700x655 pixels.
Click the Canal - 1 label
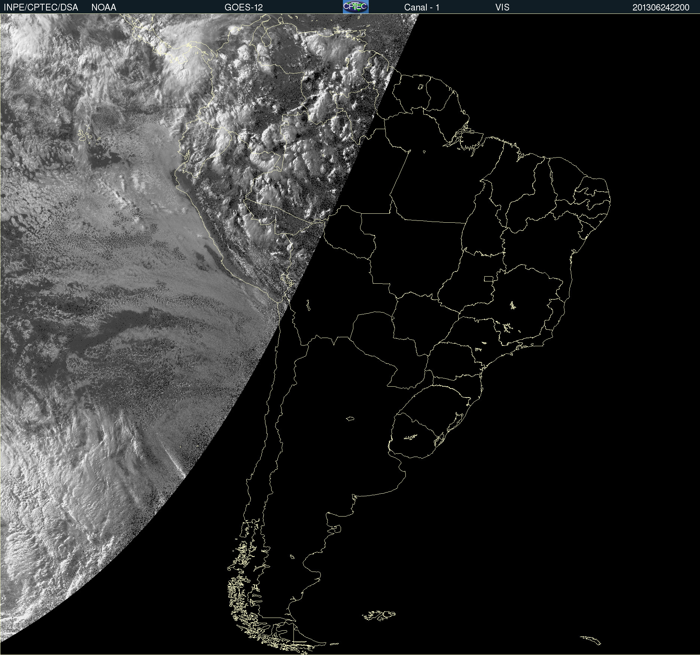coord(422,7)
